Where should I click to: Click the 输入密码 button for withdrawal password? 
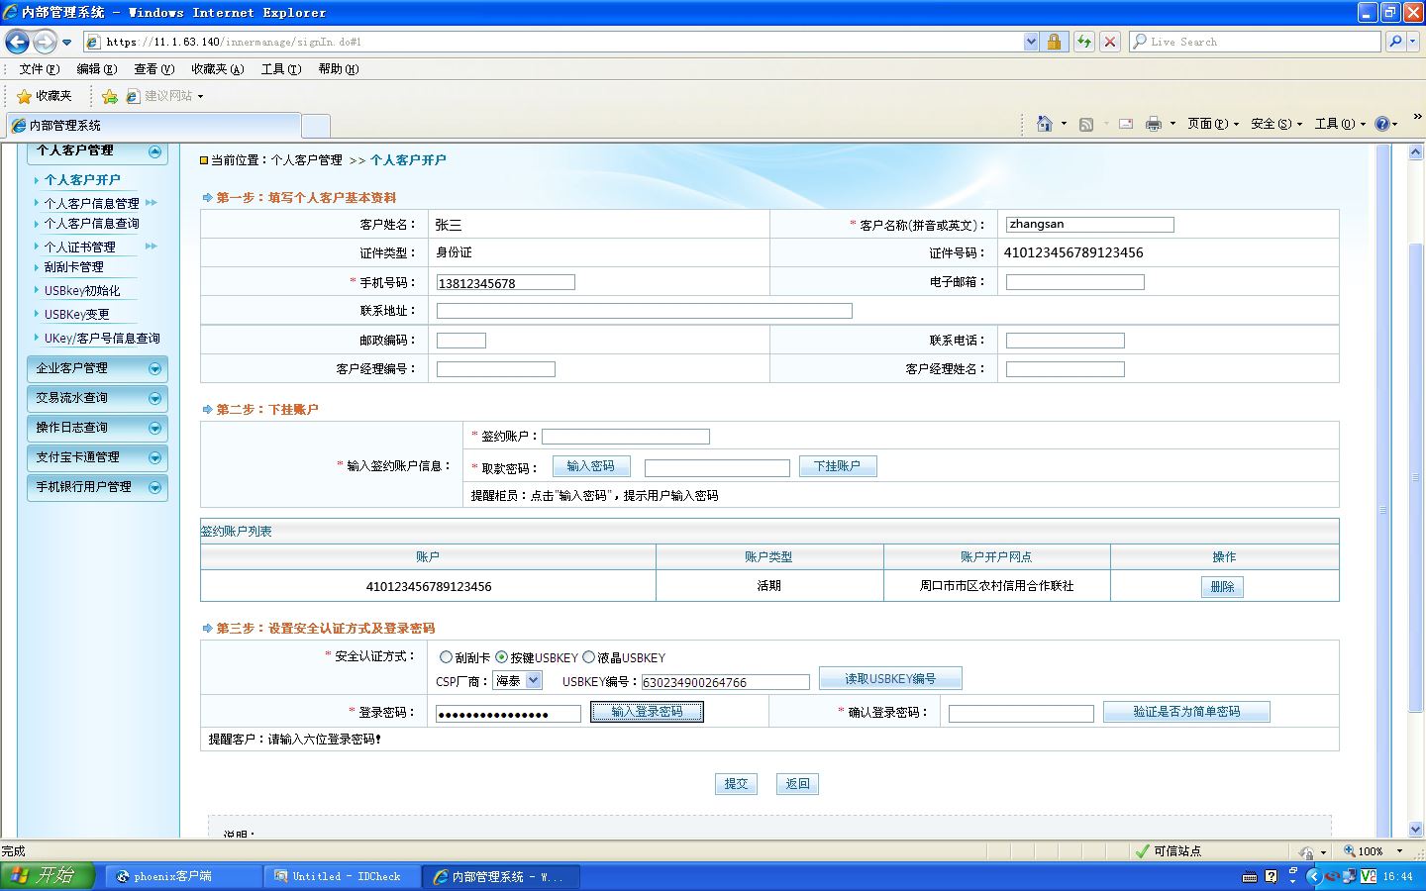[590, 466]
